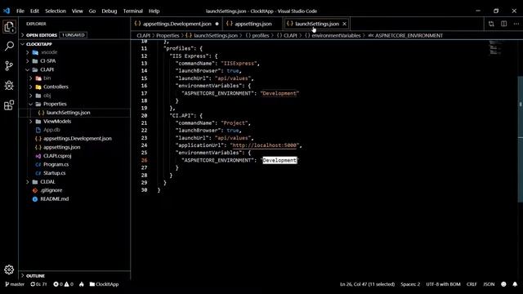
Task: Select language mode JSON in status bar
Action: 489,284
